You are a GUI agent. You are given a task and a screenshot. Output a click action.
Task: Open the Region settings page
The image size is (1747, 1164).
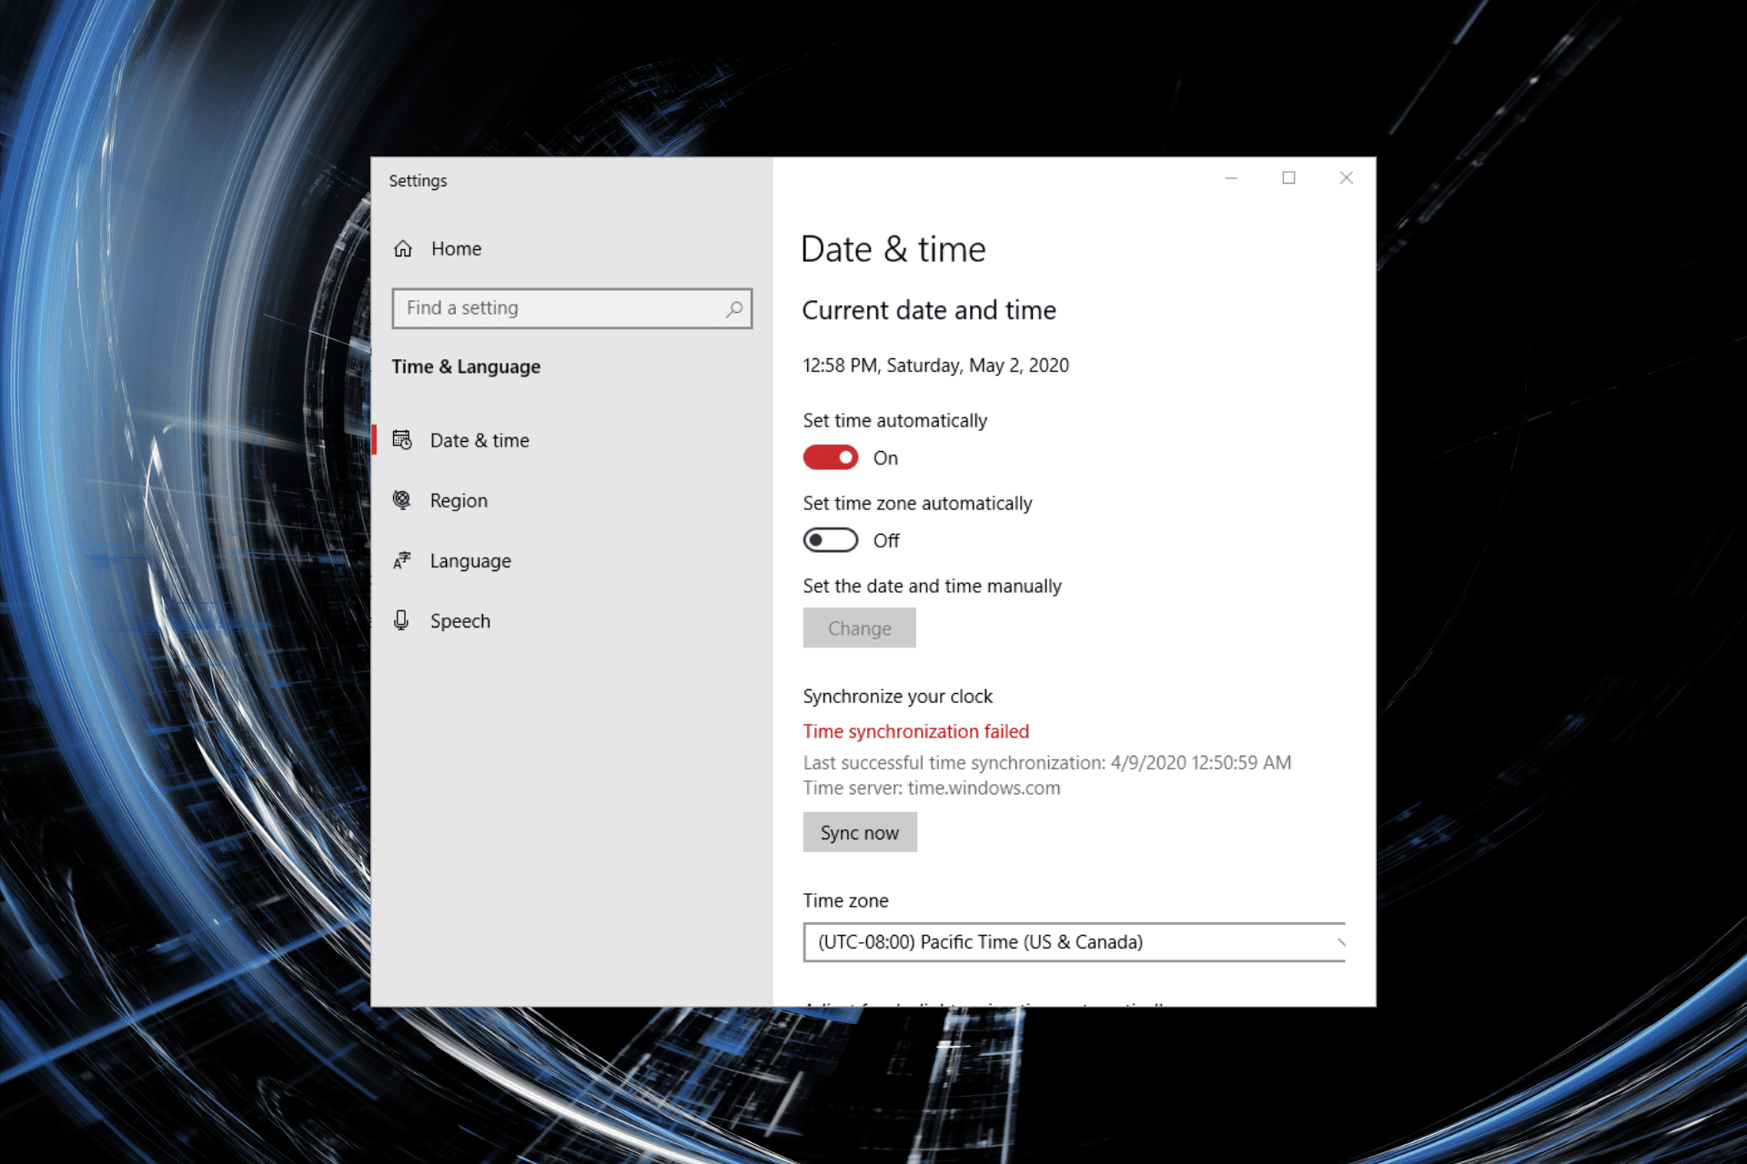pyautogui.click(x=459, y=501)
